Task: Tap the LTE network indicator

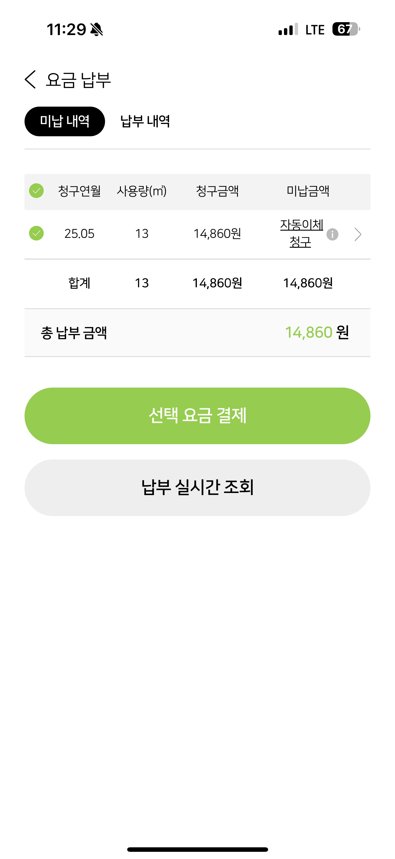Action: click(315, 30)
